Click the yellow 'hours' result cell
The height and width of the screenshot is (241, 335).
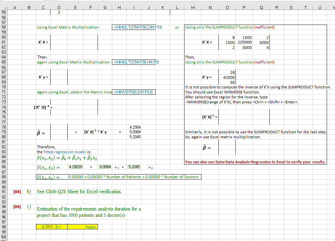[x=83, y=227]
